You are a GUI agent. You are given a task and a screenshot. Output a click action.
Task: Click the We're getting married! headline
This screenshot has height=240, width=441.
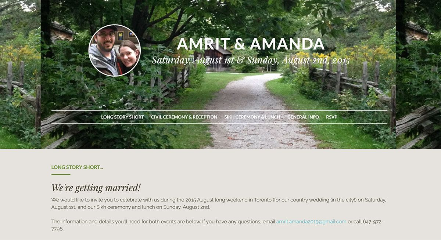(96, 188)
